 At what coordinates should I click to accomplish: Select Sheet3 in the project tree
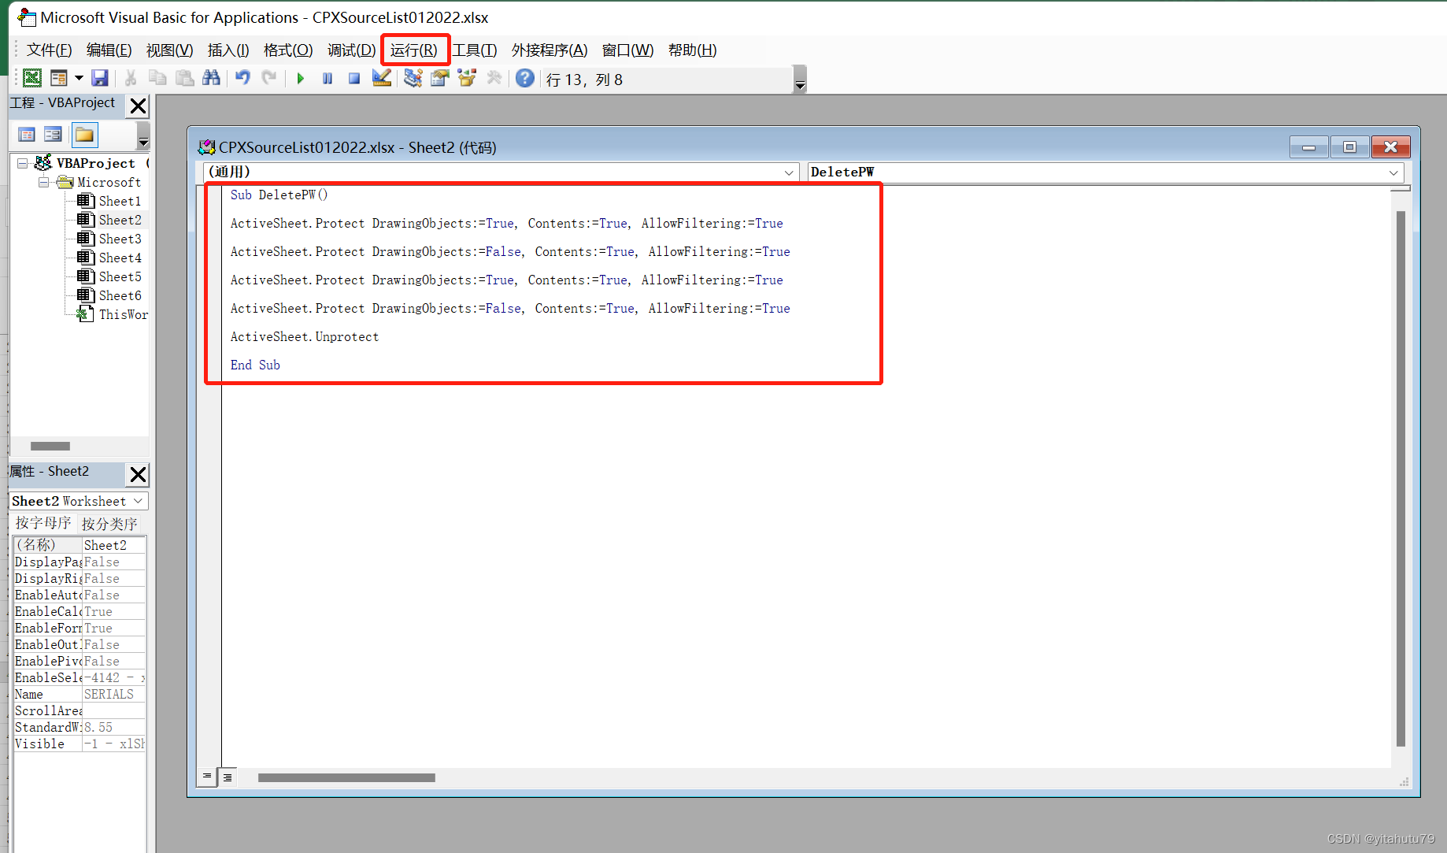pos(120,239)
